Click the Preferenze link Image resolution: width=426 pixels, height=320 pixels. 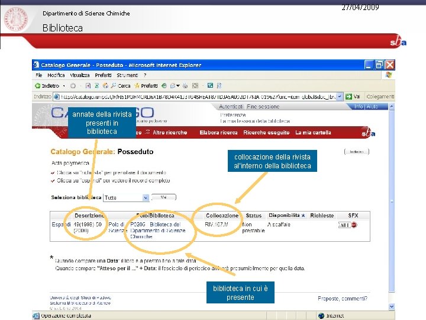(233, 115)
